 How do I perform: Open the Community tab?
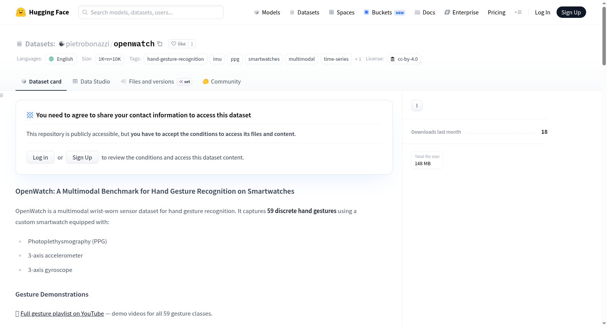point(222,81)
